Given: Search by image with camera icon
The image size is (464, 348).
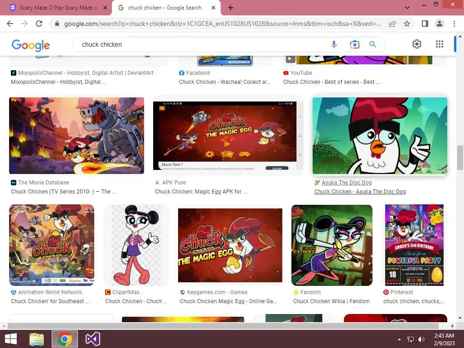Looking at the screenshot, I should pos(354,44).
